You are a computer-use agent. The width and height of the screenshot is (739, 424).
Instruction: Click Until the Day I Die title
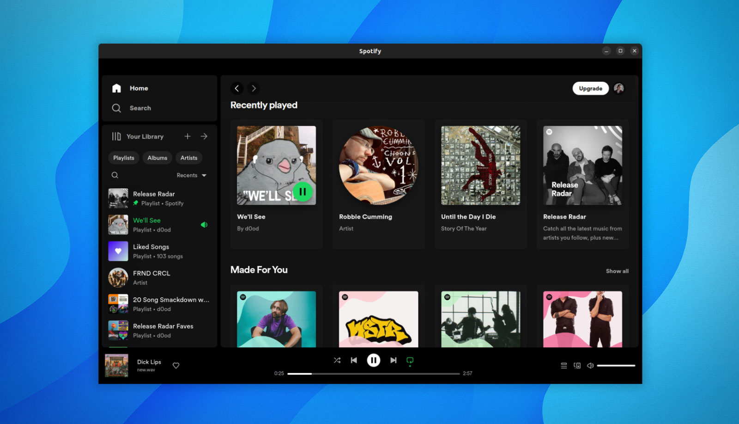[x=468, y=217]
